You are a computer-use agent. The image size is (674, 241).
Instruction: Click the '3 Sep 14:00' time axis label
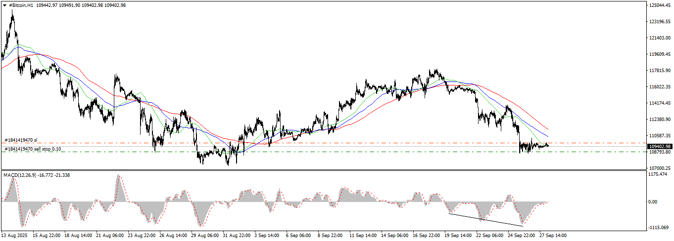[266, 236]
